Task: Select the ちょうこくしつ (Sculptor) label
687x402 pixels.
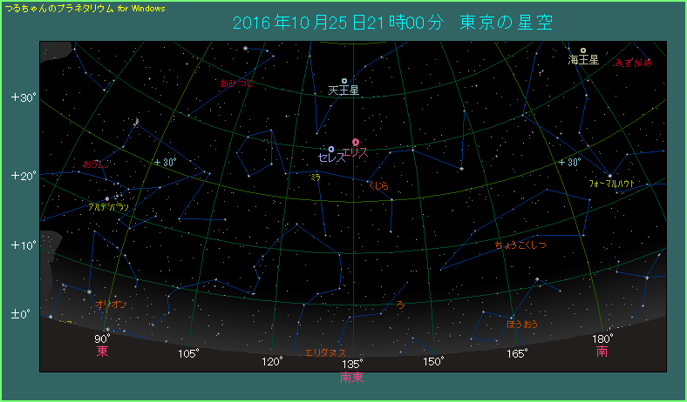Action: pyautogui.click(x=520, y=245)
